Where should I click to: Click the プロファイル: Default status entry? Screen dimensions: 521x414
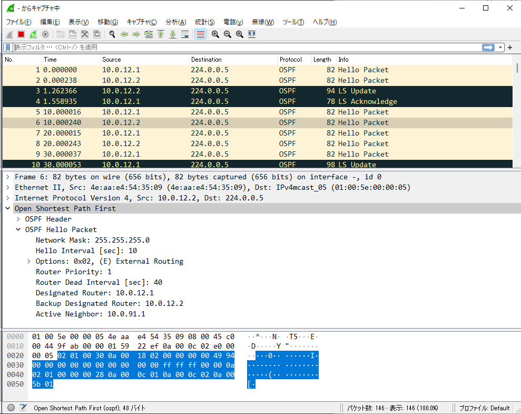click(484, 408)
